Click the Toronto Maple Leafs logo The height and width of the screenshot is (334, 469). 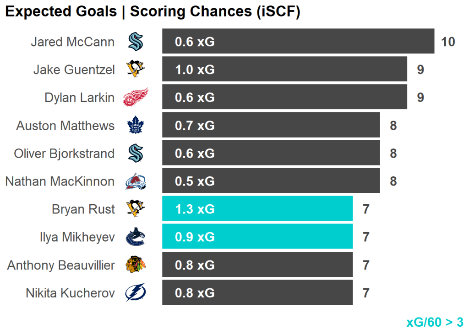[136, 125]
